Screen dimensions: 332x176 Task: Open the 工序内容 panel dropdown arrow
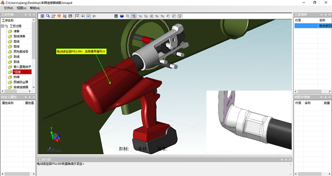point(282,160)
